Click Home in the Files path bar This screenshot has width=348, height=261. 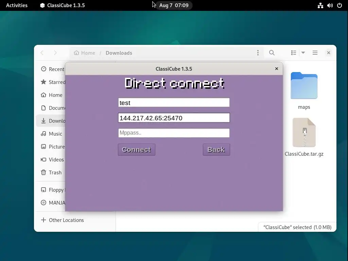pyautogui.click(x=85, y=53)
